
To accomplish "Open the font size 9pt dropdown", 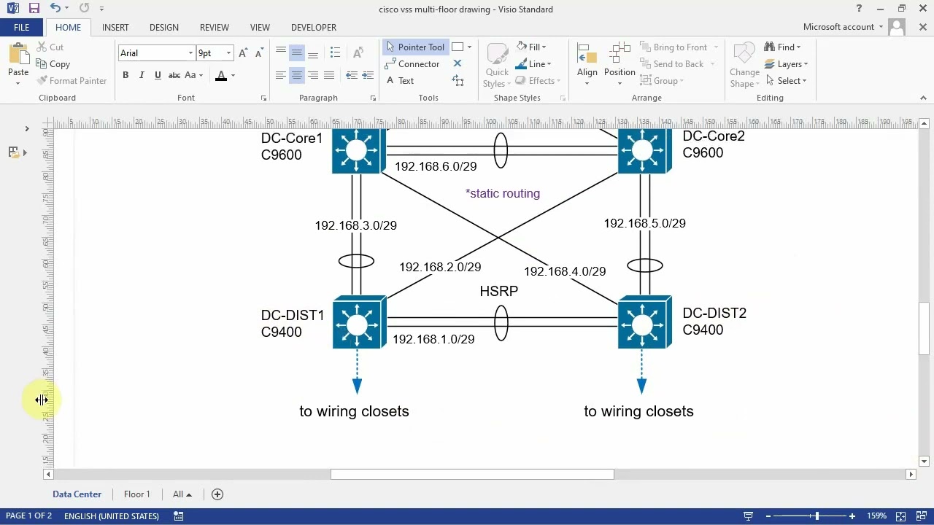I will tap(228, 53).
